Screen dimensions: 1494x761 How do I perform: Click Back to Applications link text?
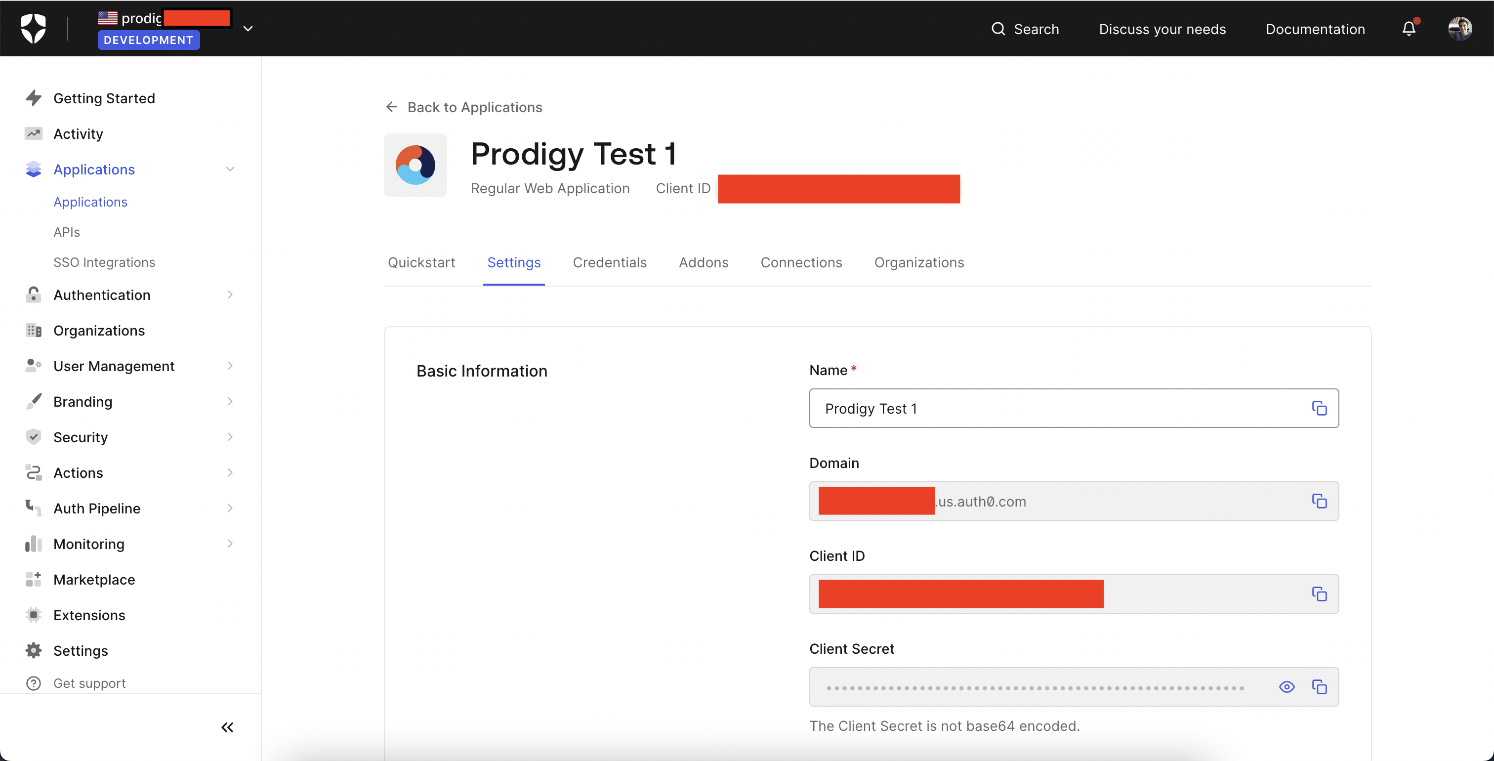tap(474, 107)
